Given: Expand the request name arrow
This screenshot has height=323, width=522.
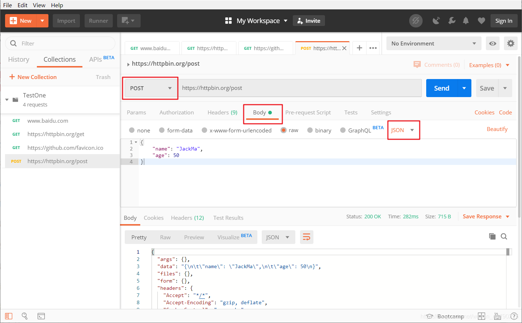Looking at the screenshot, I should (x=128, y=64).
